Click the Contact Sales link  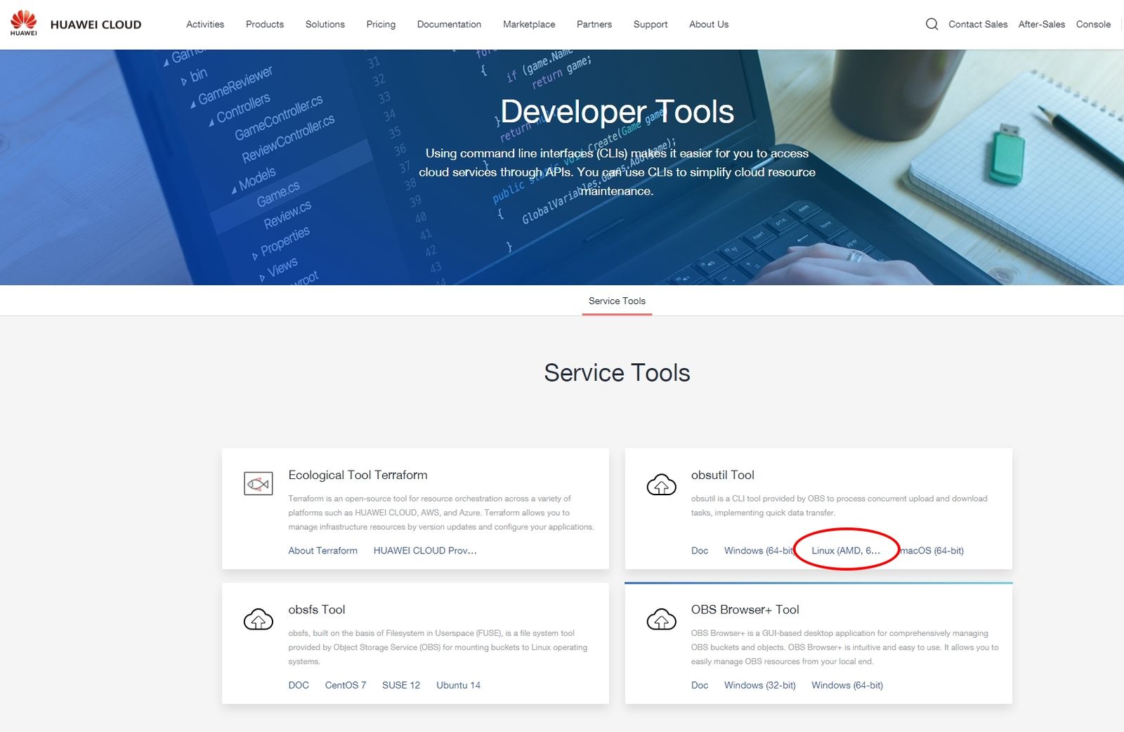[x=978, y=24]
